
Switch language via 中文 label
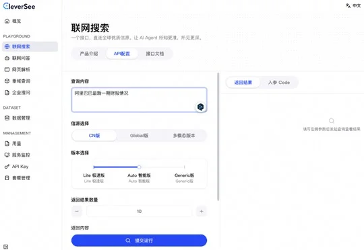tap(357, 6)
